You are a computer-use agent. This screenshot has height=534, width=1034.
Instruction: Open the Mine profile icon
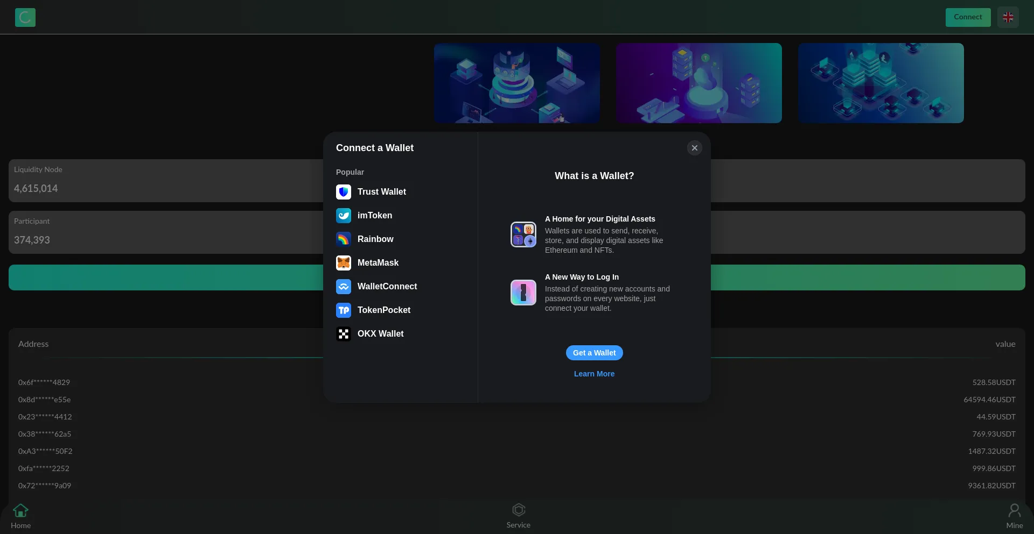(1015, 510)
